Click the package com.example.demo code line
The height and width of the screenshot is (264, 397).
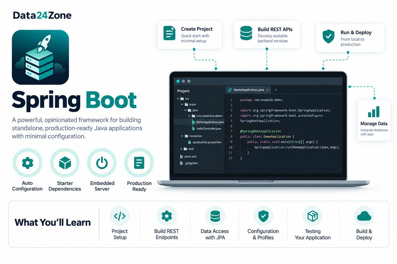261,100
